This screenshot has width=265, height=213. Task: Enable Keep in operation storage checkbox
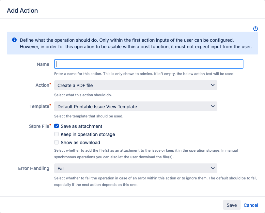[x=56, y=134]
